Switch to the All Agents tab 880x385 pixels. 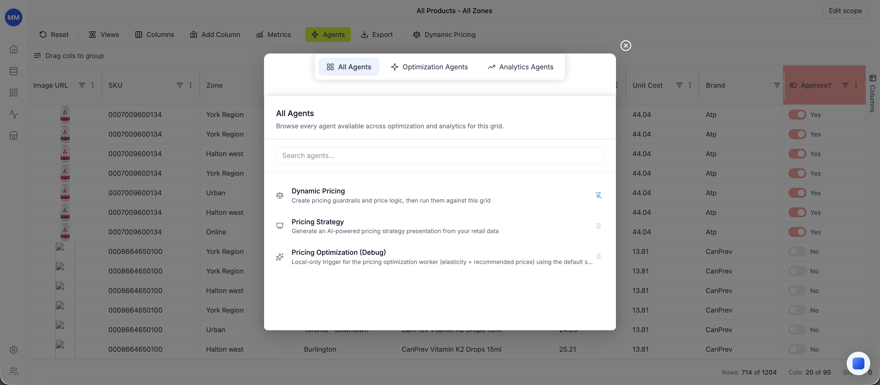coord(349,67)
